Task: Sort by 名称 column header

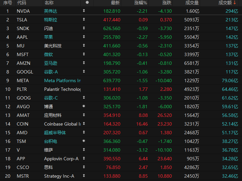Action: pyautogui.click(x=49, y=3)
